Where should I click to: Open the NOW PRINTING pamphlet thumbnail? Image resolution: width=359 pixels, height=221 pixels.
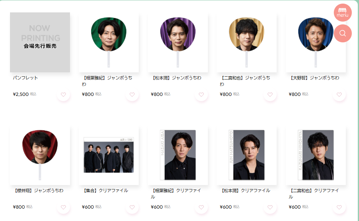click(x=40, y=42)
